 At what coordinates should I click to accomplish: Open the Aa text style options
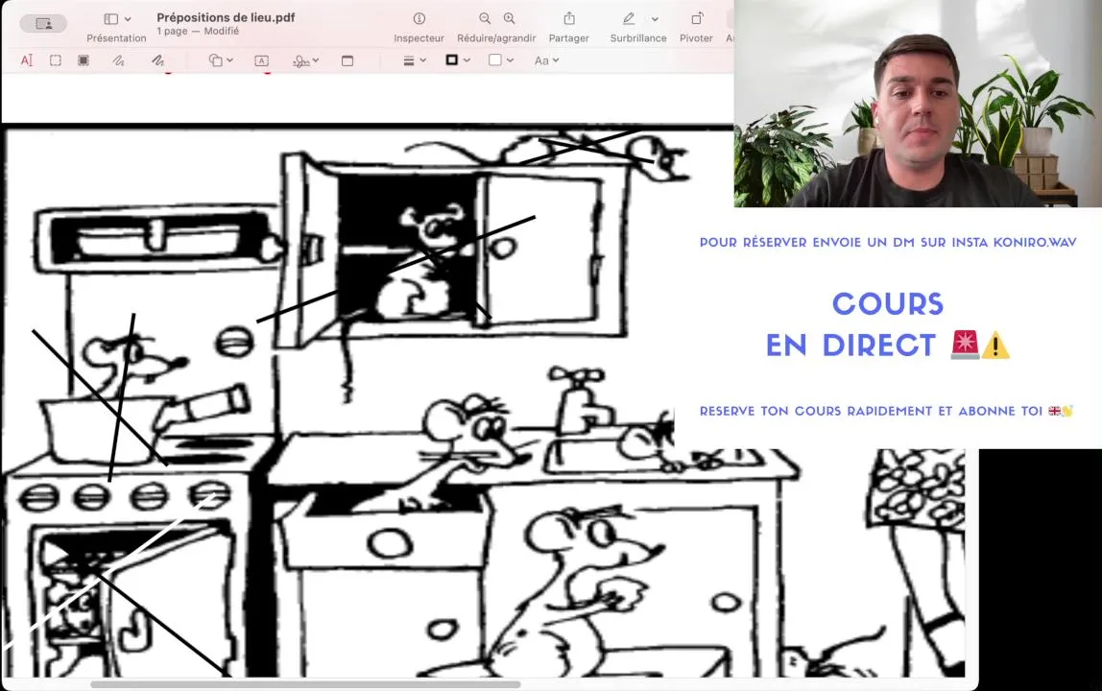541,60
